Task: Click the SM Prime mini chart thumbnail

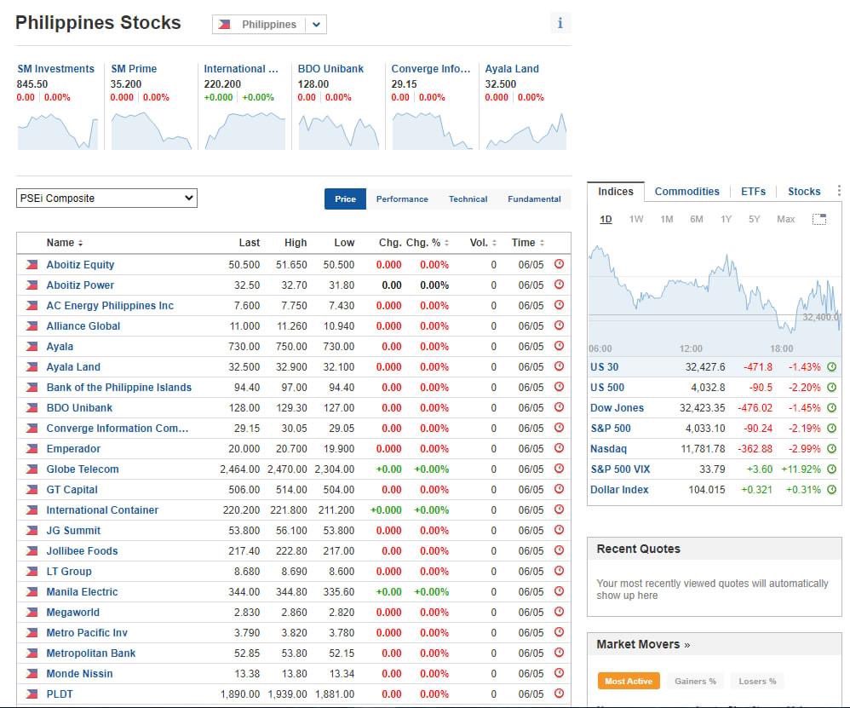Action: point(152,130)
